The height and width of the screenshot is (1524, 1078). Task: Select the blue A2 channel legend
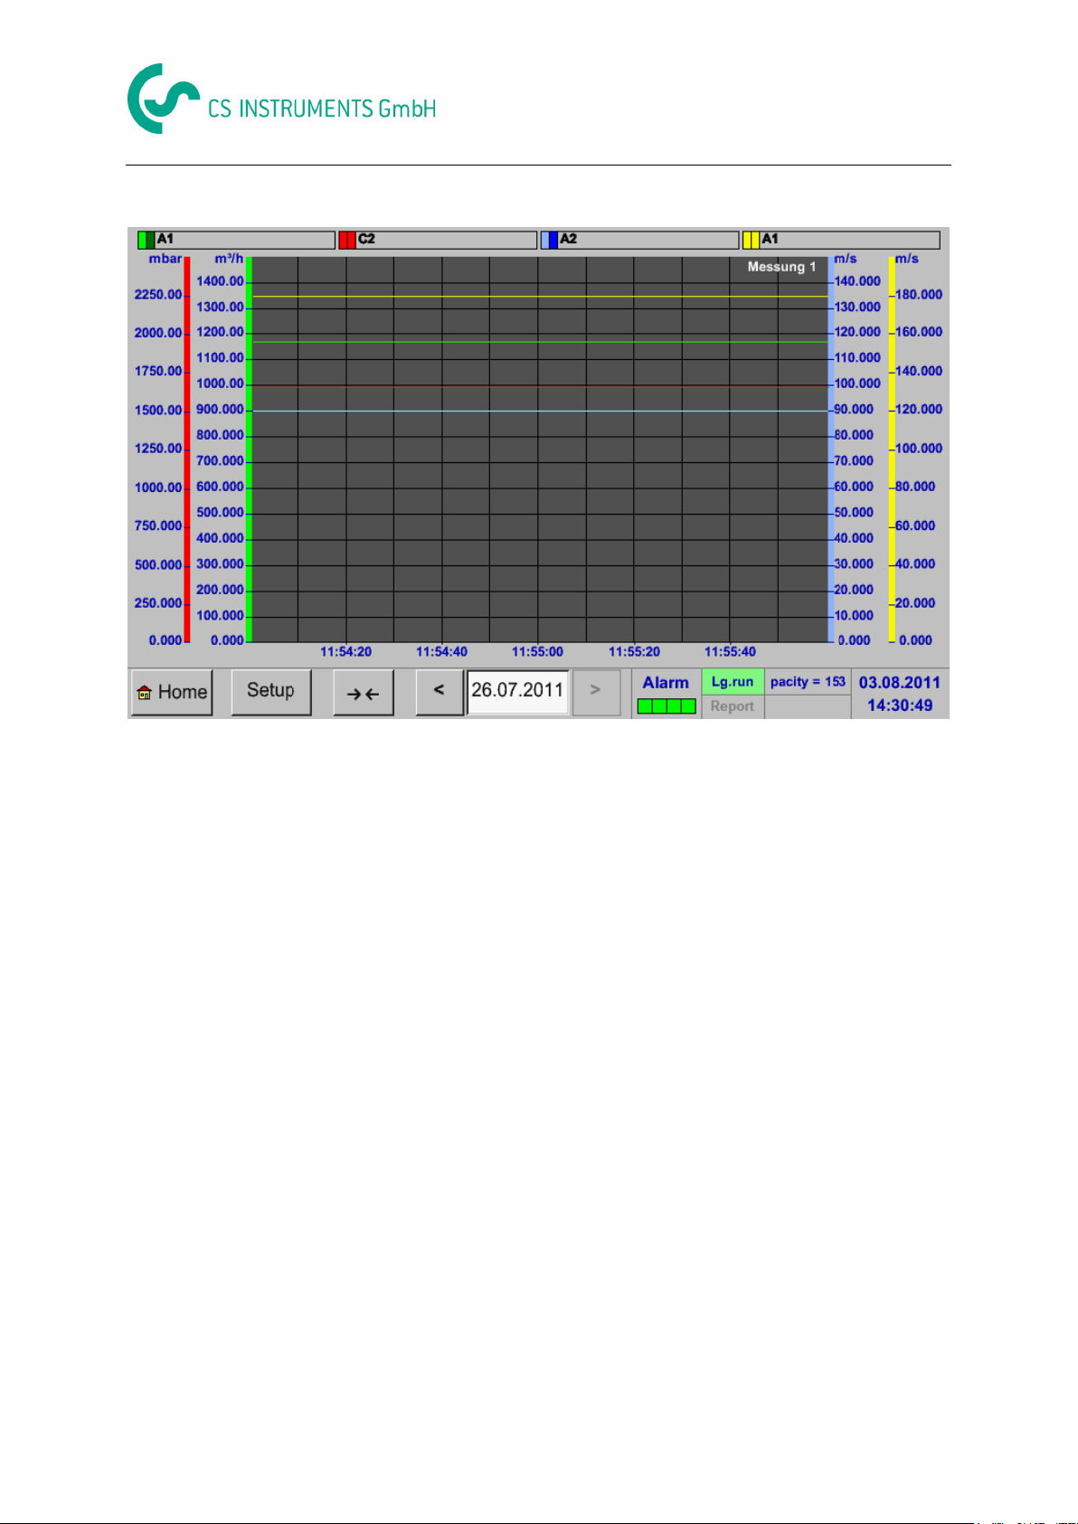coord(639,240)
